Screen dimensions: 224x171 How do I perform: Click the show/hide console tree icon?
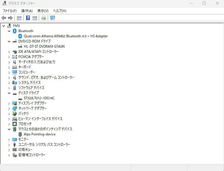(x=19, y=18)
